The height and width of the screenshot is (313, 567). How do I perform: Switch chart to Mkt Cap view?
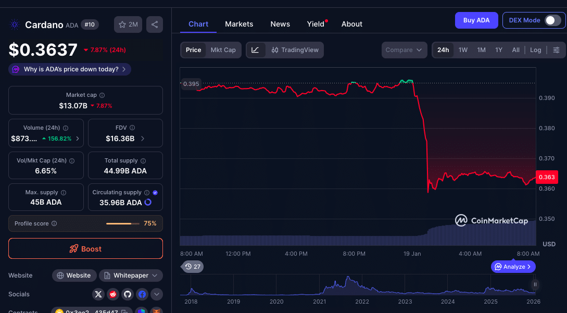pyautogui.click(x=223, y=50)
